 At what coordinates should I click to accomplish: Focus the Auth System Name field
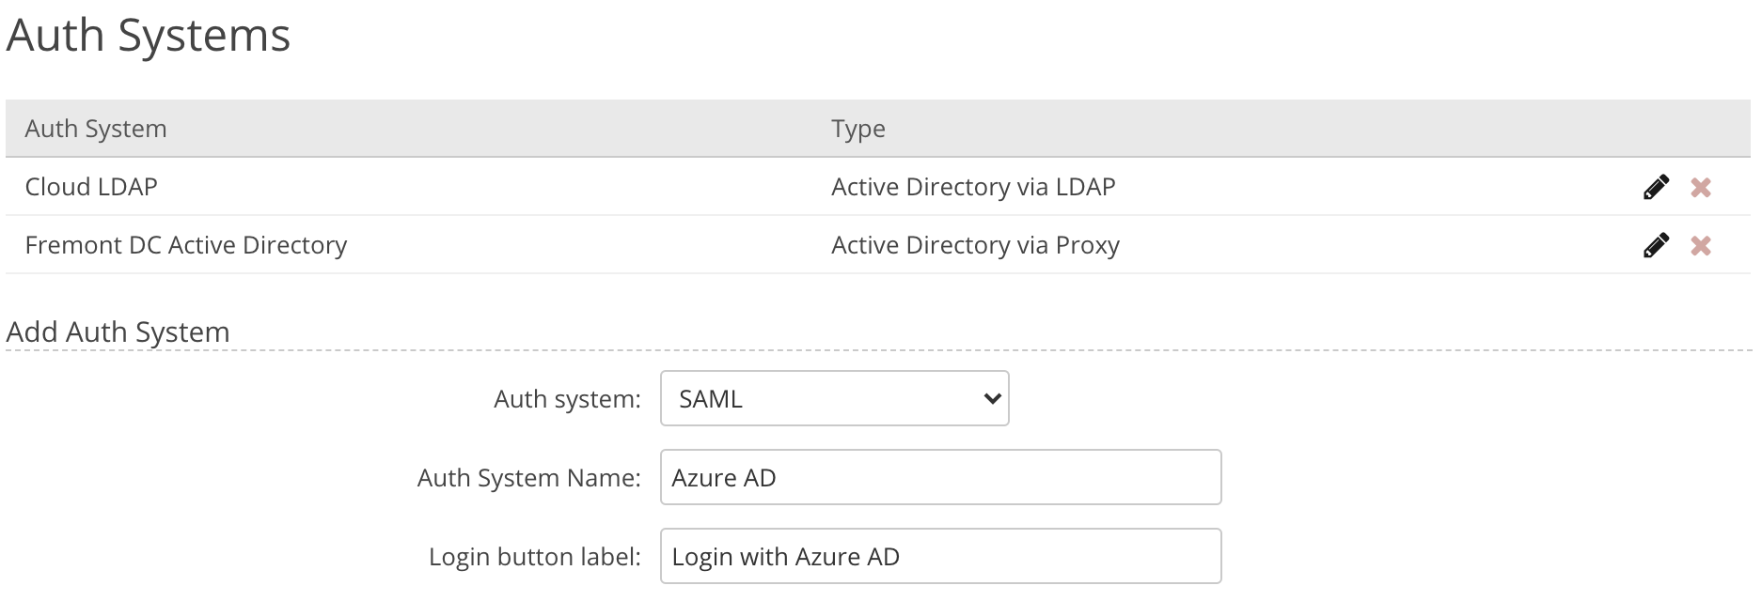click(x=940, y=478)
